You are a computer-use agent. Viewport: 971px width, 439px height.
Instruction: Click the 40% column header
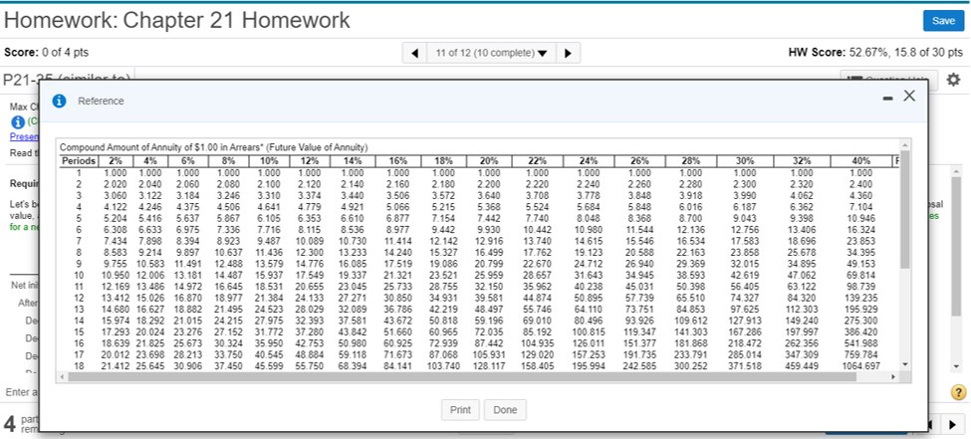pos(861,161)
